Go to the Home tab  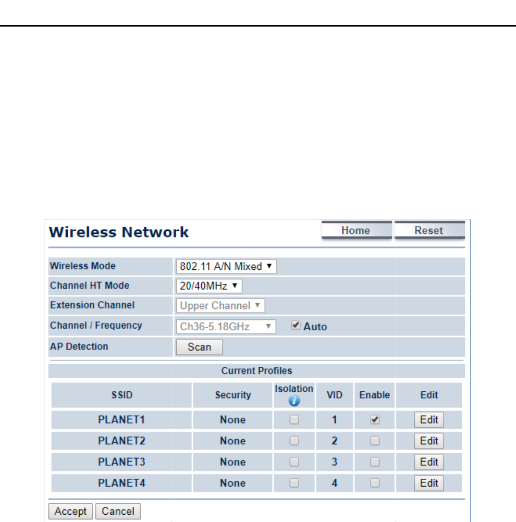coord(357,230)
